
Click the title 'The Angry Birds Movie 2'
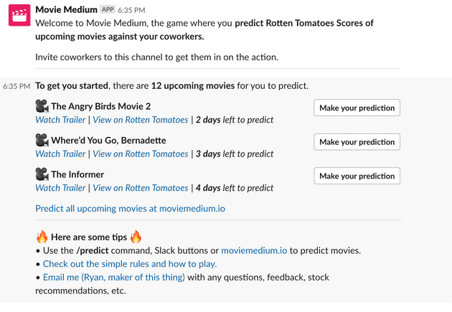coord(101,106)
